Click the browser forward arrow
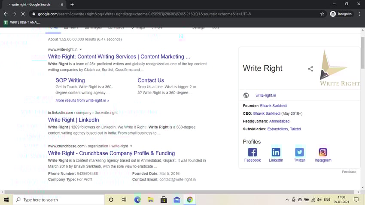 point(15,14)
